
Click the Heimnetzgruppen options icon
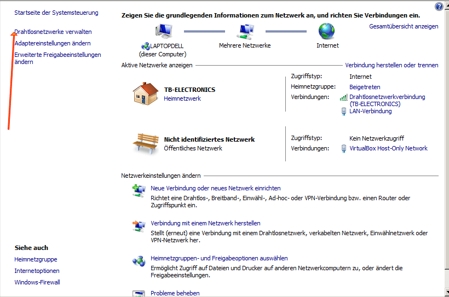[137, 261]
